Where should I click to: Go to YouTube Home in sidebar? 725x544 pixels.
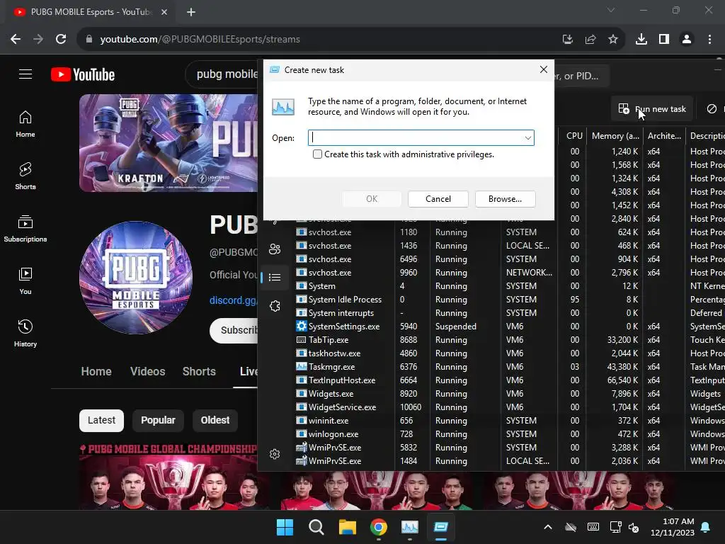click(x=25, y=124)
